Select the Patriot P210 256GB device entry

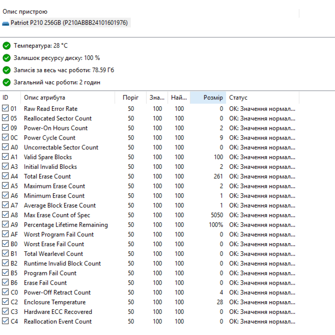[x=69, y=23]
